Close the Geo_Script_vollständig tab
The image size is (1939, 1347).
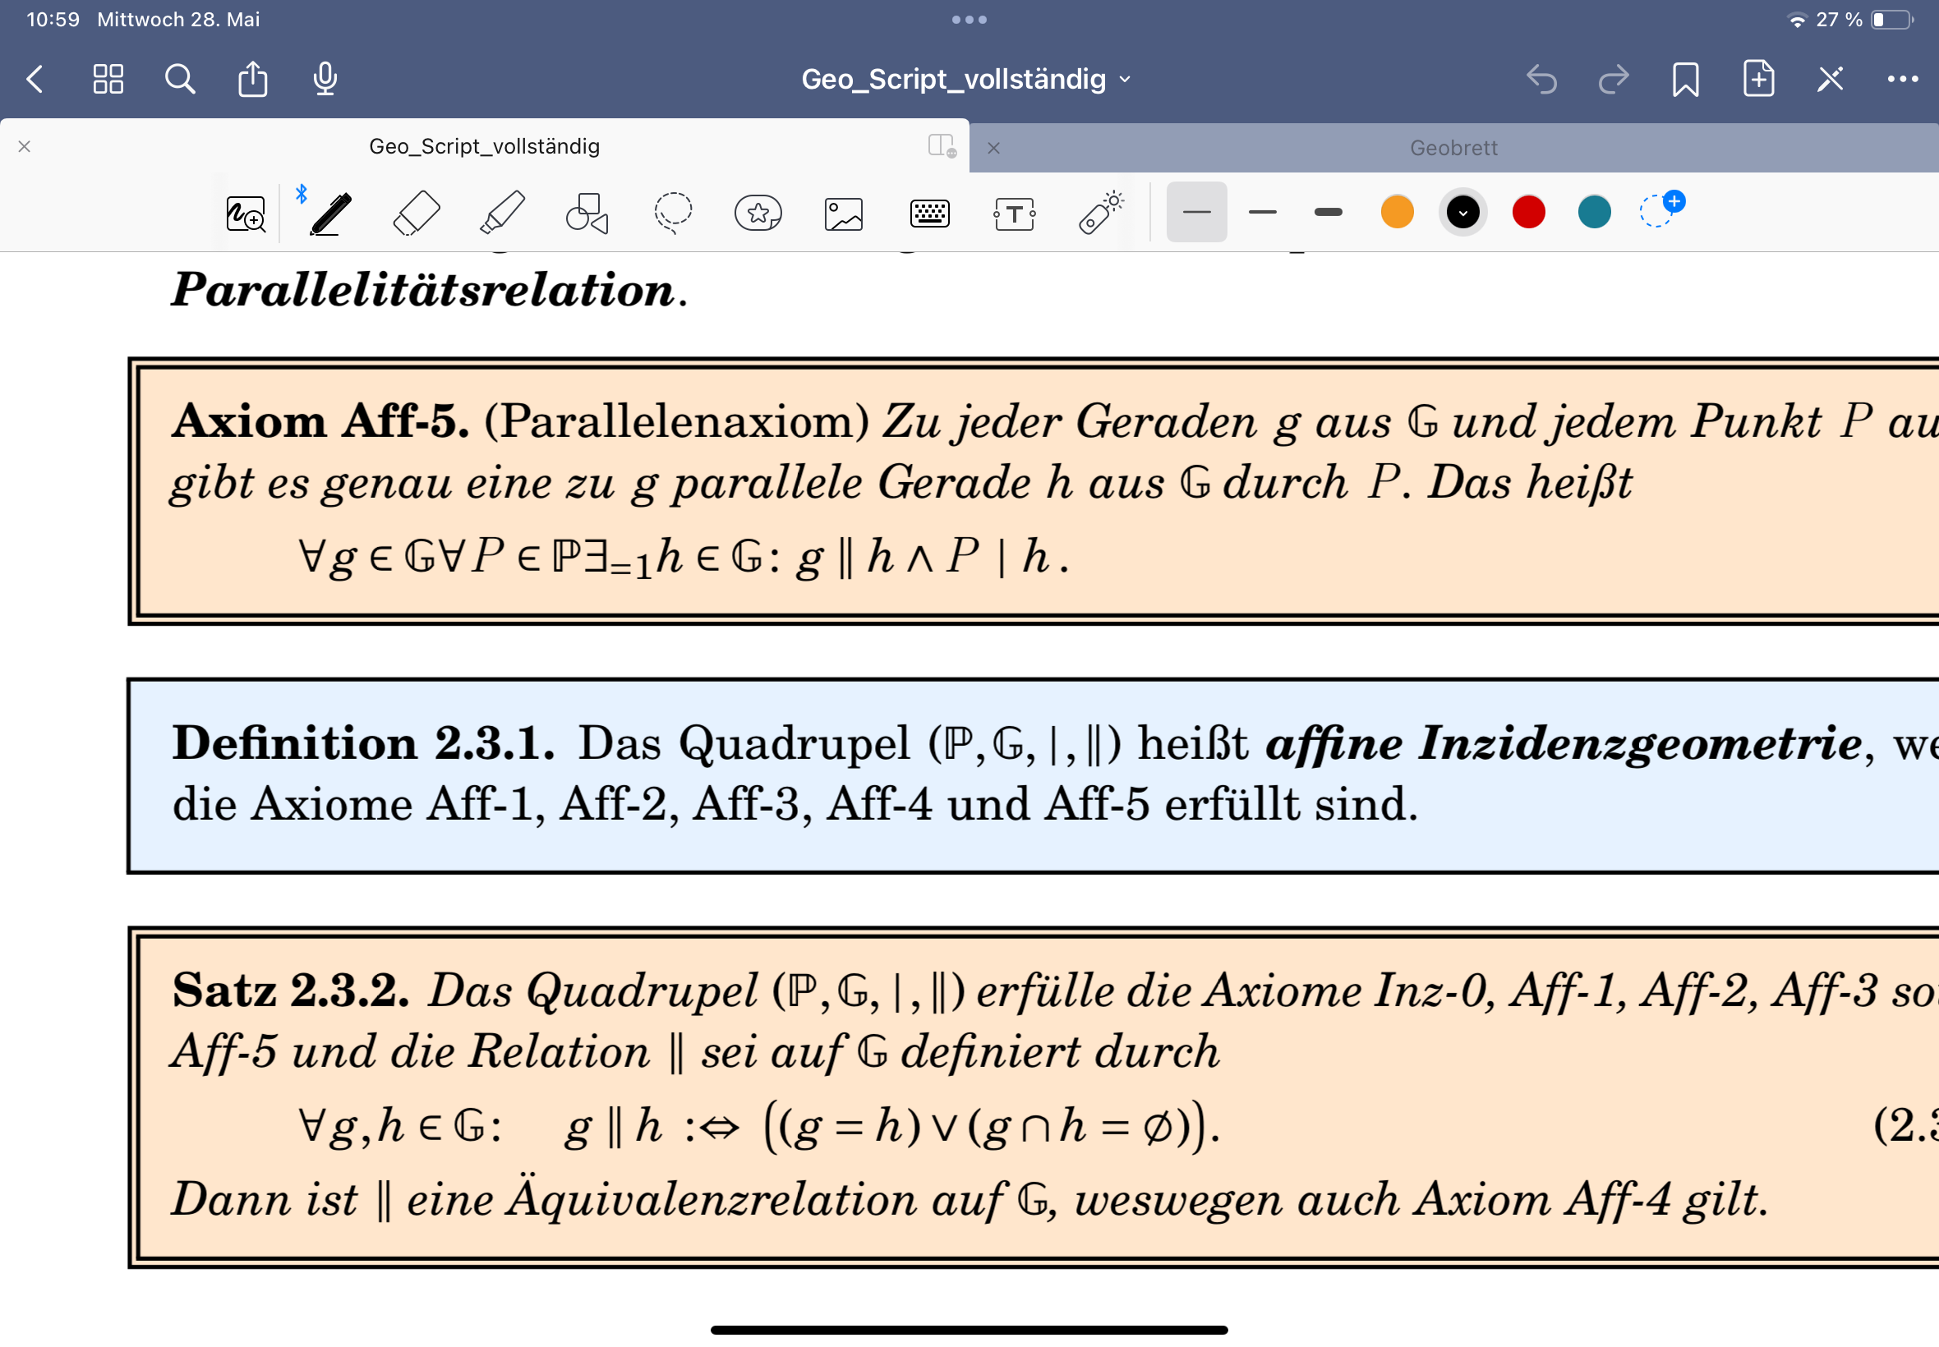point(25,146)
